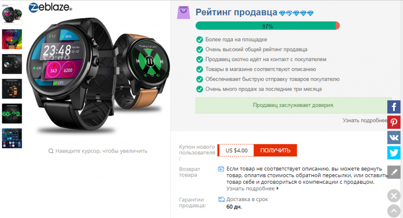Click the ПОЛУЧИТЬ coupon button

[275, 150]
